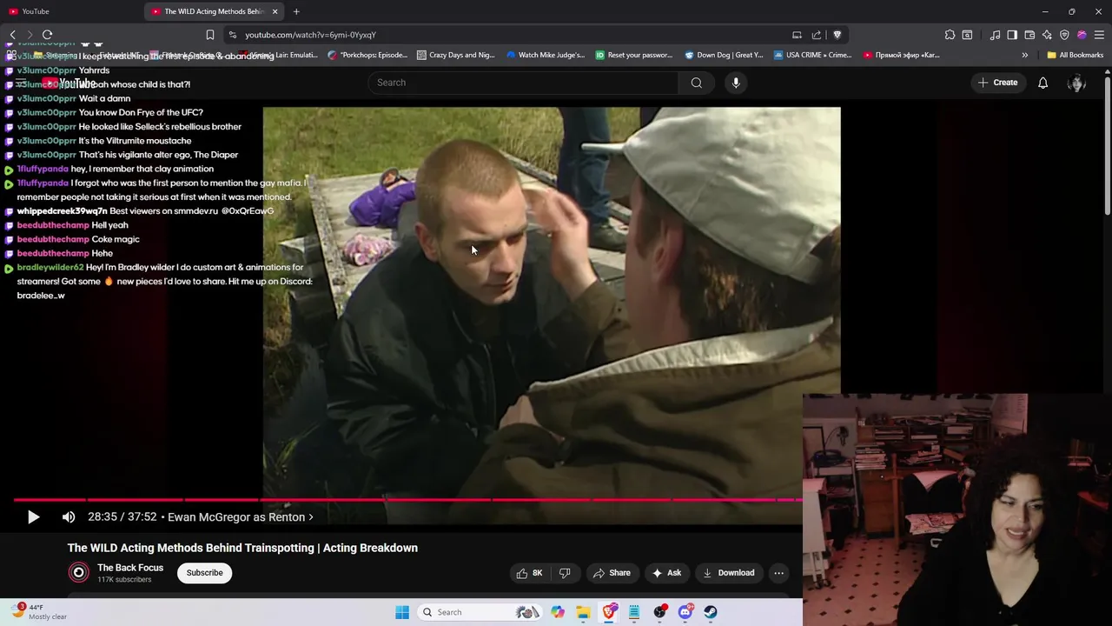Open the Brave VPN shield icon
This screenshot has height=626, width=1112.
click(x=1064, y=35)
